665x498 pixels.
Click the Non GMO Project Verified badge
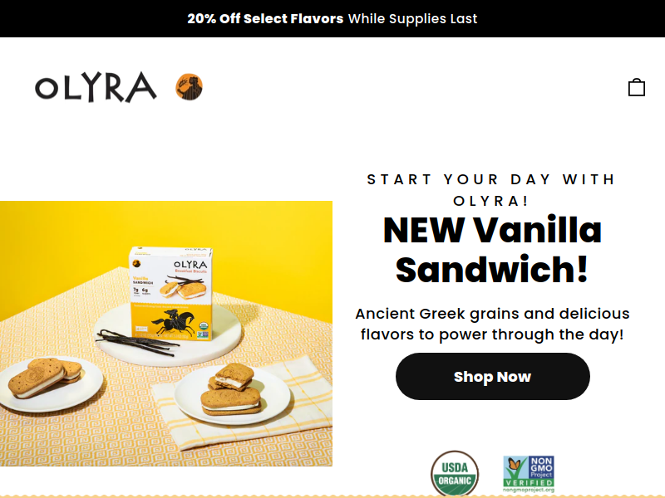(x=529, y=474)
